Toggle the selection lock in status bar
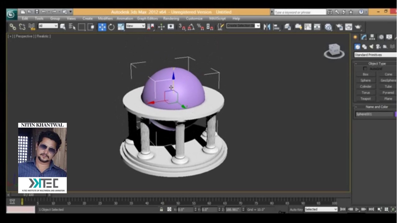 161,210
